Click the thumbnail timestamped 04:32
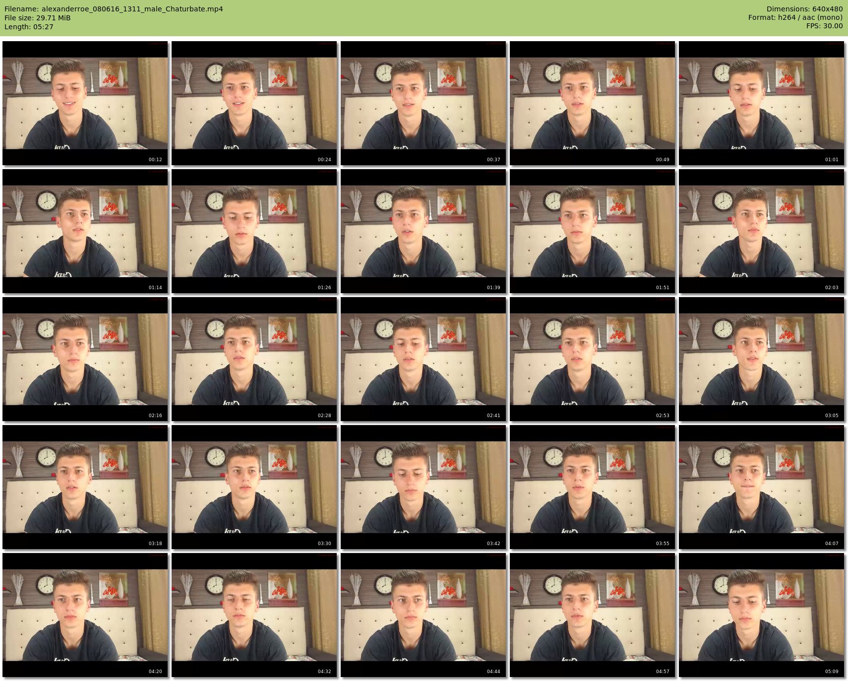The image size is (848, 681). [254, 615]
